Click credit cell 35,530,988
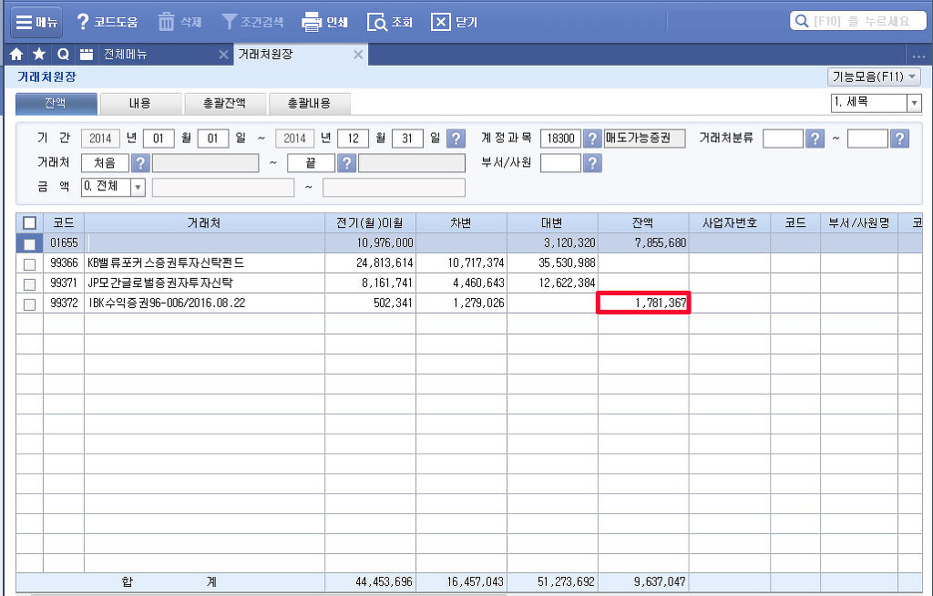The image size is (933, 596). 552,262
